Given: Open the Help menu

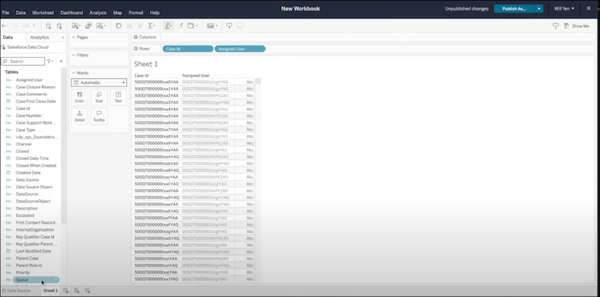Looking at the screenshot, I should click(x=154, y=13).
